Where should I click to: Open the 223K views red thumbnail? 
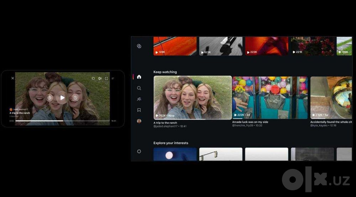[267, 46]
